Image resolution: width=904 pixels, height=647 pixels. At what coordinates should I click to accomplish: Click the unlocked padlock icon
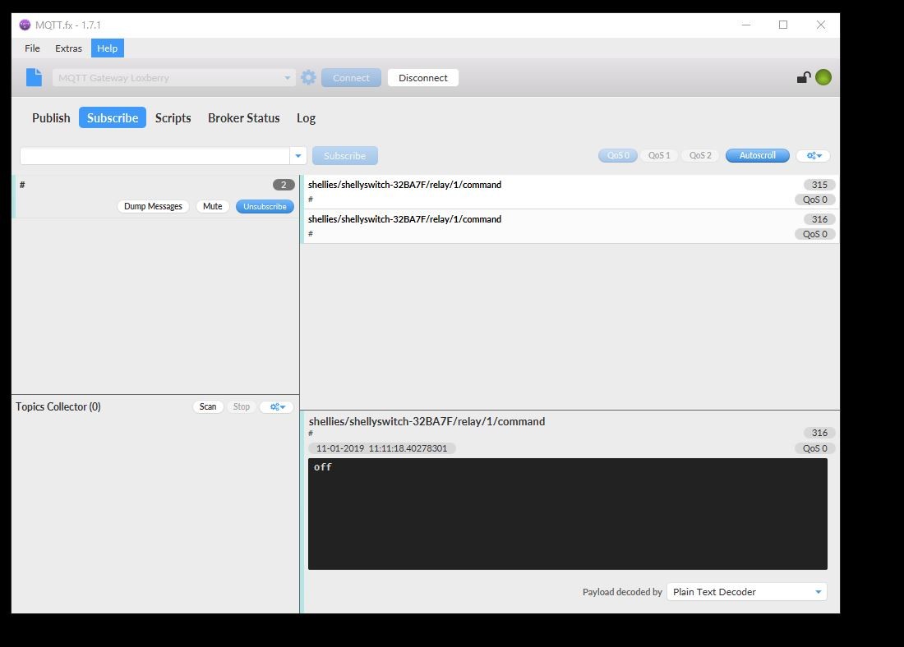click(x=804, y=77)
